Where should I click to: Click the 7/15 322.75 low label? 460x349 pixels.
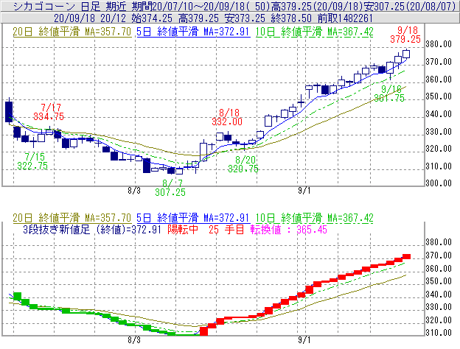(x=32, y=161)
